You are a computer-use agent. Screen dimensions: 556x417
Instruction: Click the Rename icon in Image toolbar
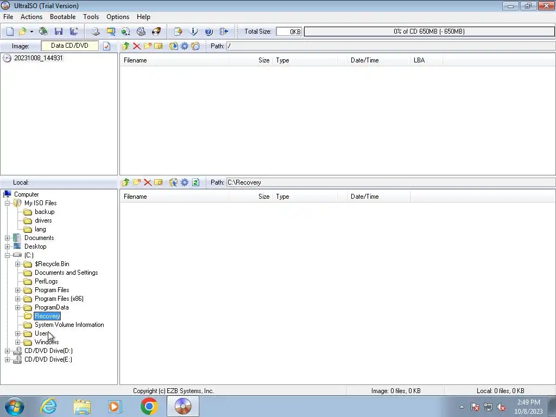pyautogui.click(x=159, y=46)
